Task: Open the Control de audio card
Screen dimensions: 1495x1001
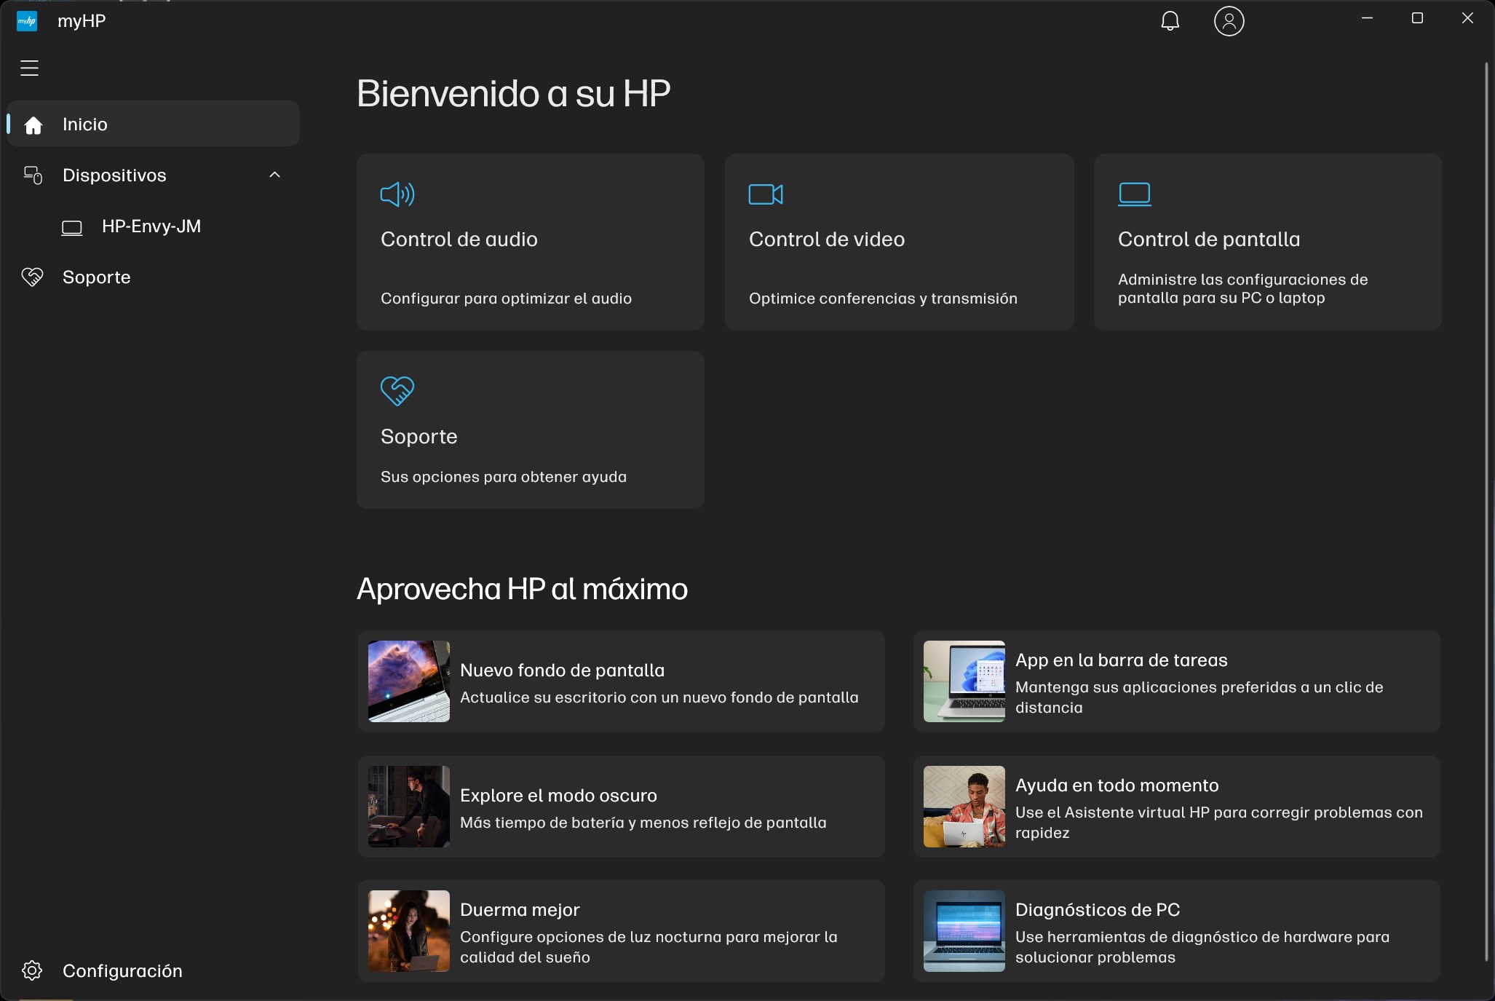Action: [531, 242]
